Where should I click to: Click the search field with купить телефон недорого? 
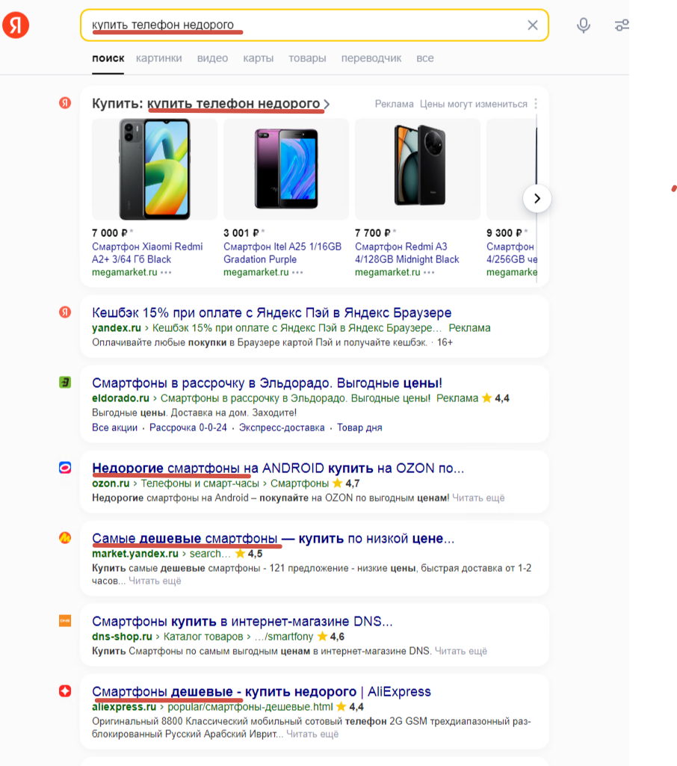(315, 25)
